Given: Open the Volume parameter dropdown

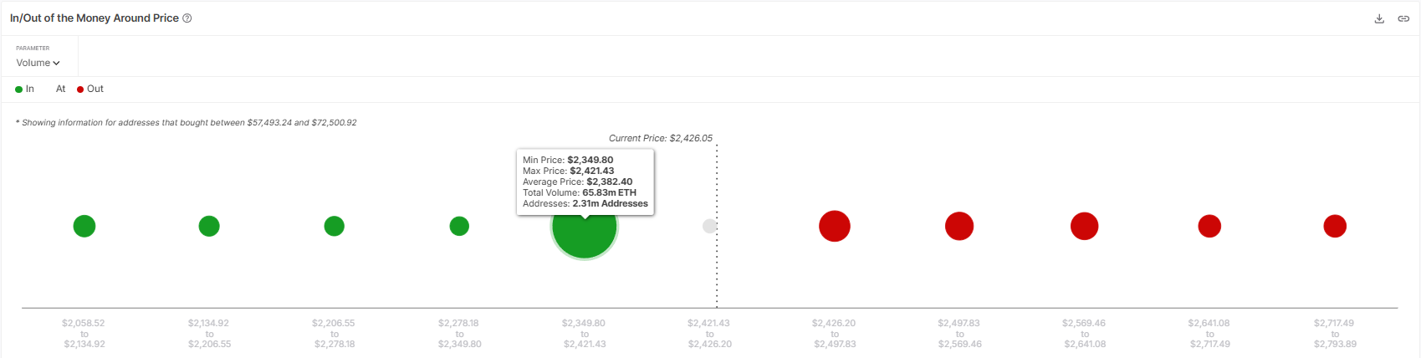Looking at the screenshot, I should coord(38,63).
